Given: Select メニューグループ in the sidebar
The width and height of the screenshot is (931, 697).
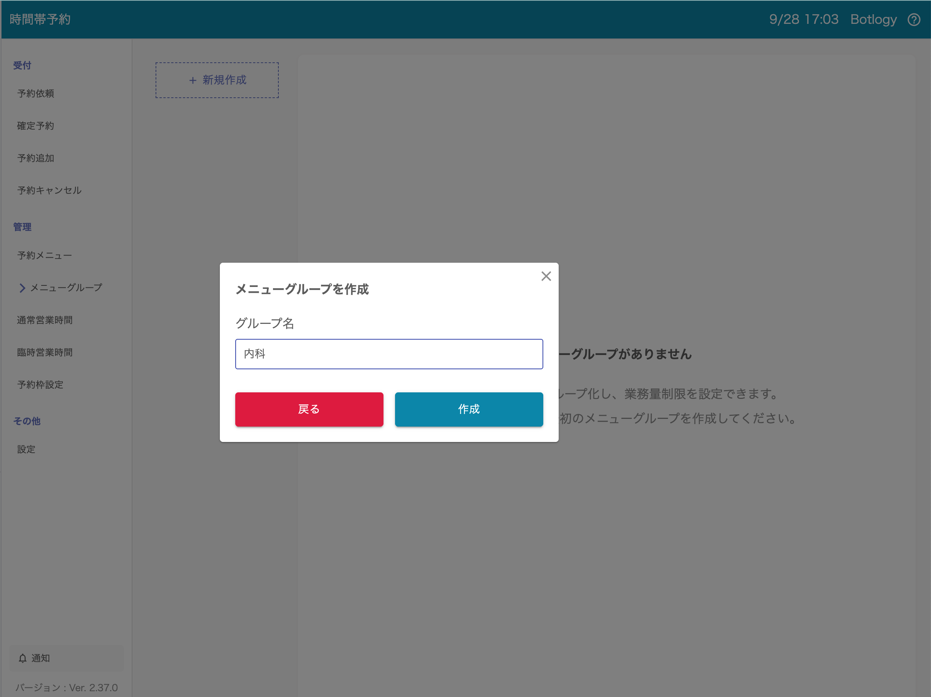Looking at the screenshot, I should (66, 288).
